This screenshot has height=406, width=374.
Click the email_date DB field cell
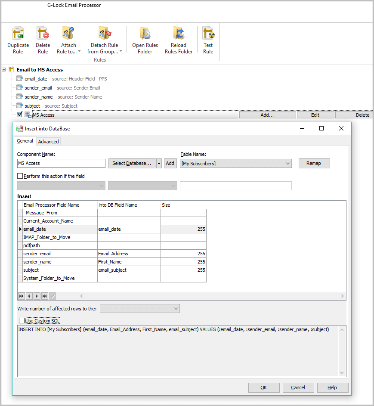coord(129,229)
